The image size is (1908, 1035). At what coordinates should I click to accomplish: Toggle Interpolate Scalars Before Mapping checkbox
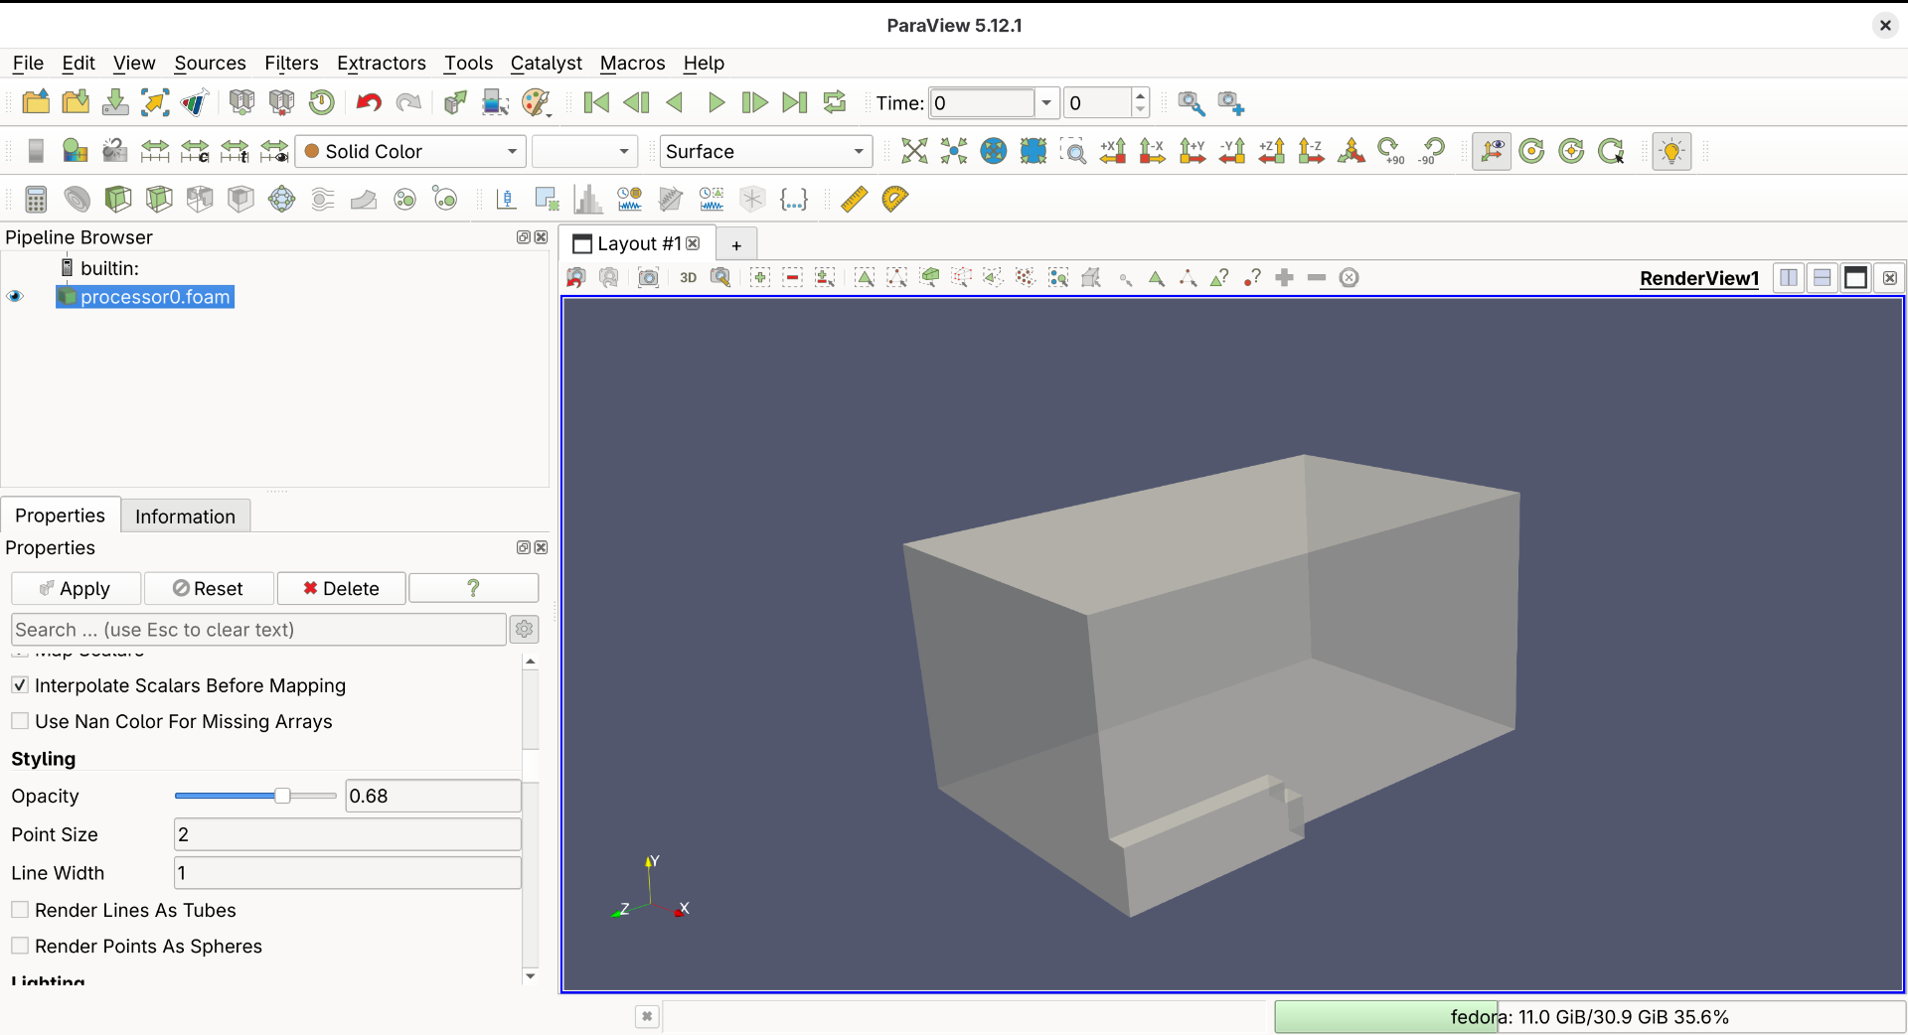[x=20, y=685]
